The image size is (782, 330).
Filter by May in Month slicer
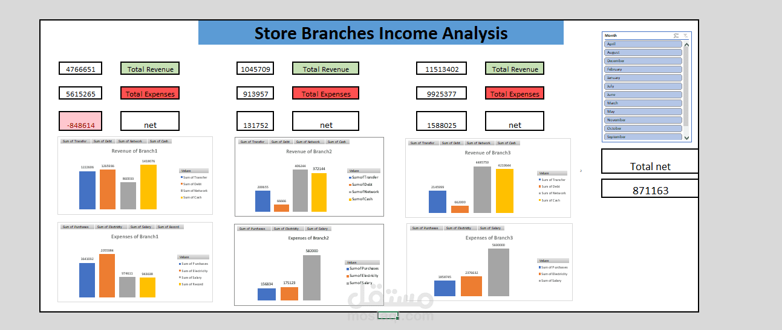click(x=643, y=112)
